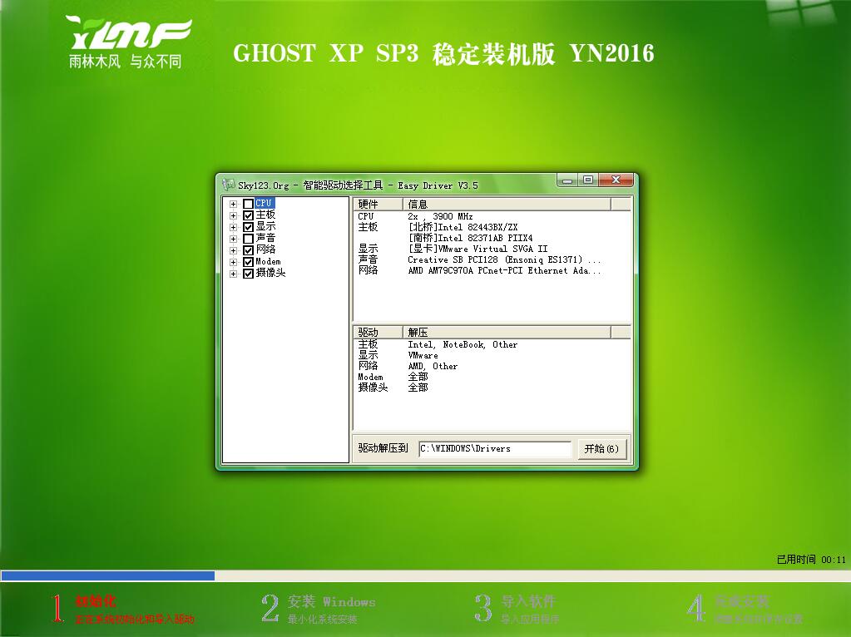Check the CPU driver checkbox
This screenshot has height=637, width=851.
[x=248, y=204]
